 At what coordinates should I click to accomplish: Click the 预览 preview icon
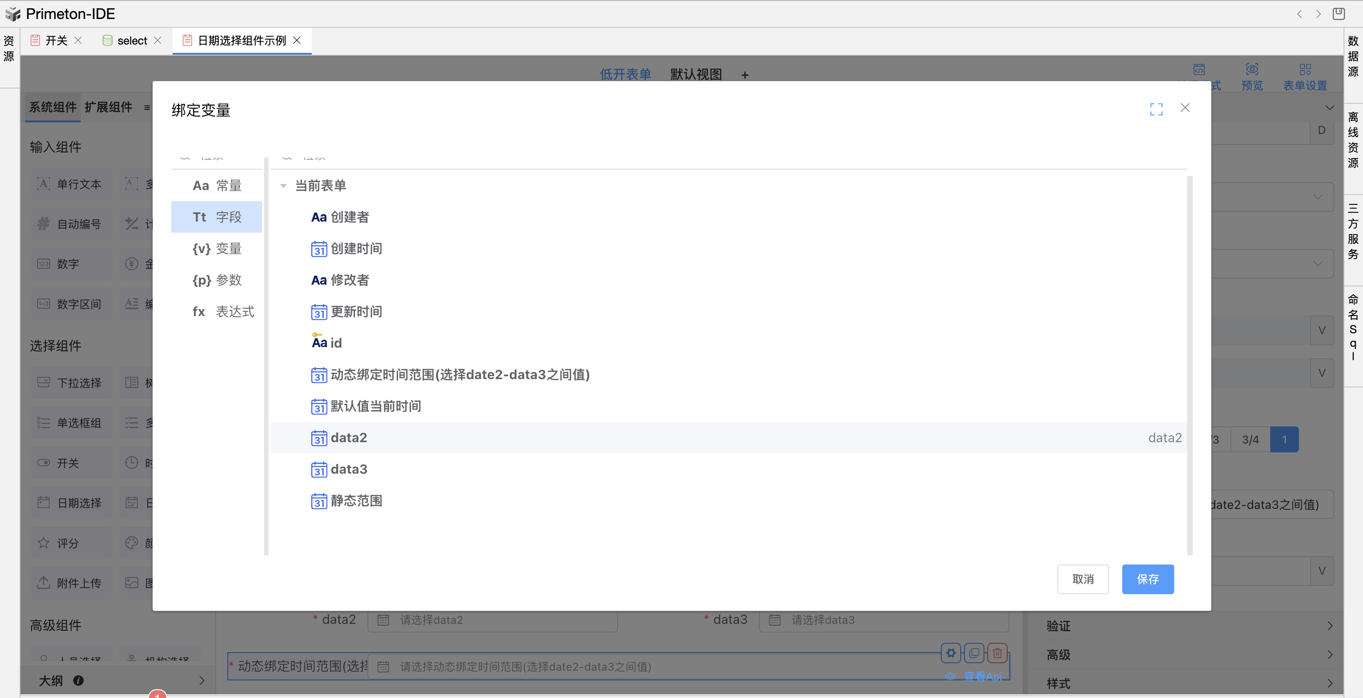(x=1252, y=70)
